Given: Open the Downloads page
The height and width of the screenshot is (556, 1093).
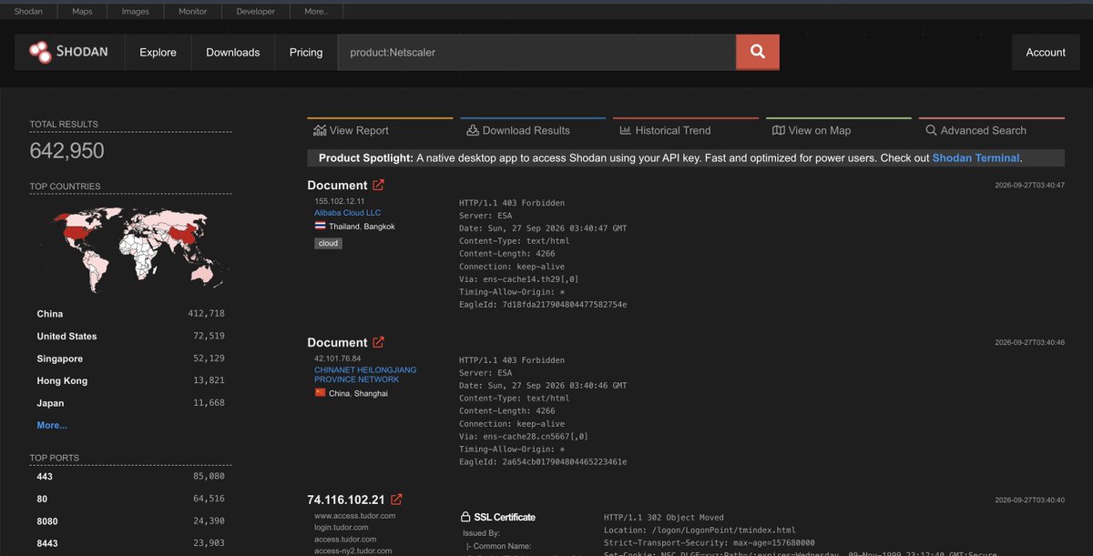Looking at the screenshot, I should 233,52.
